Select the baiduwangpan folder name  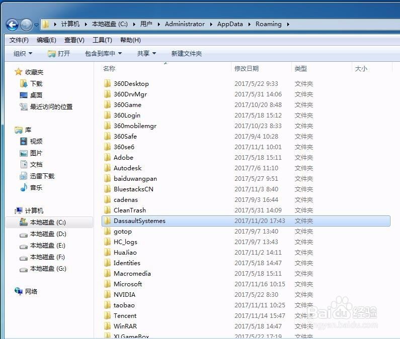[135, 179]
